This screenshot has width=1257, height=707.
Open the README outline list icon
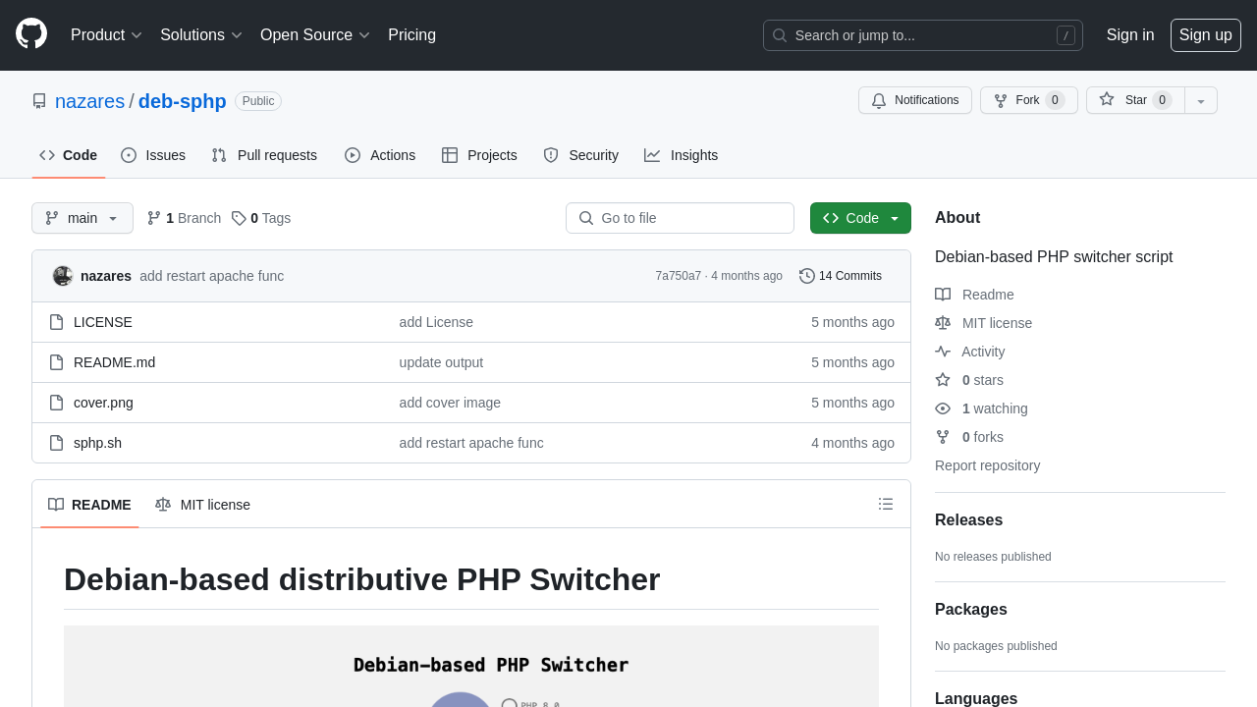[886, 504]
